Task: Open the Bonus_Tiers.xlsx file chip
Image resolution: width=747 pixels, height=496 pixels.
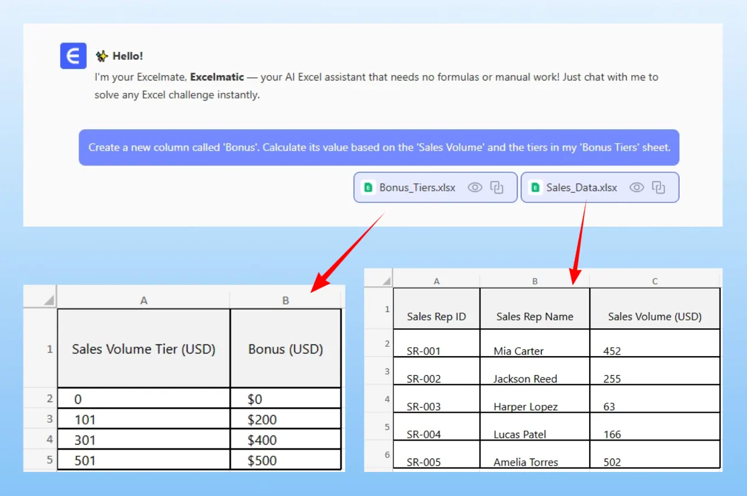Action: [417, 187]
